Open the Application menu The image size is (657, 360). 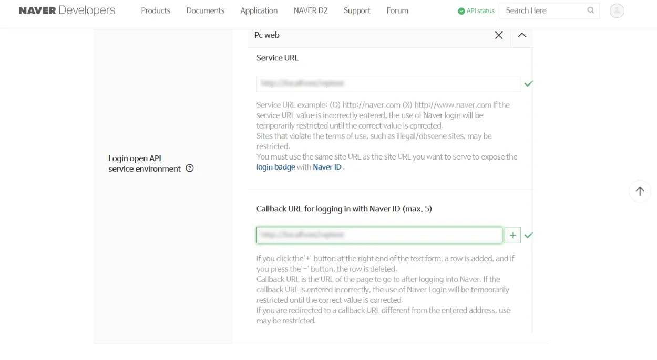tap(259, 10)
